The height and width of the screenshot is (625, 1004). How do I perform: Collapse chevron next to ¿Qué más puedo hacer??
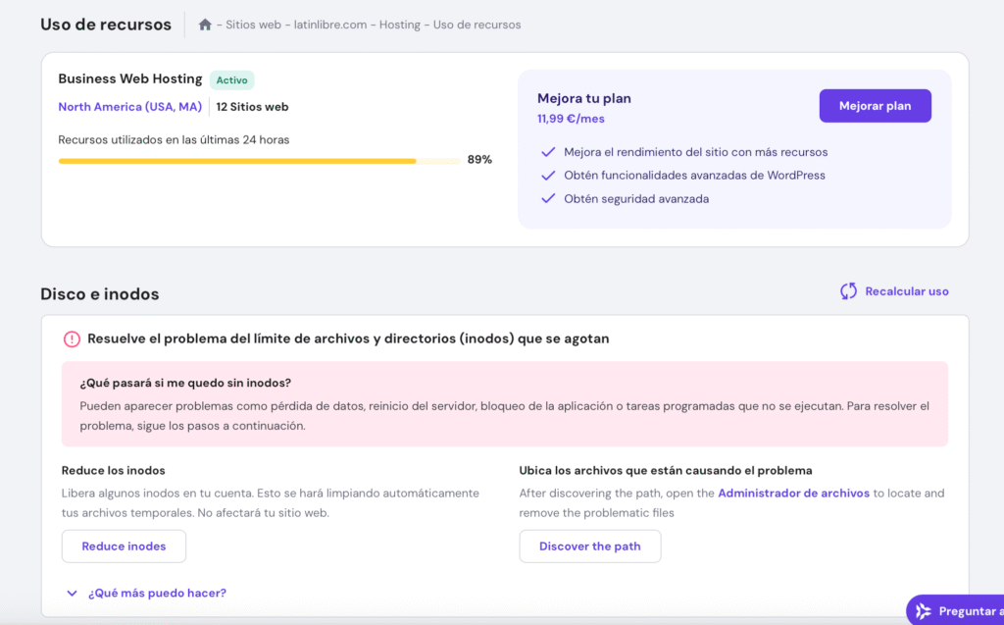coord(71,593)
